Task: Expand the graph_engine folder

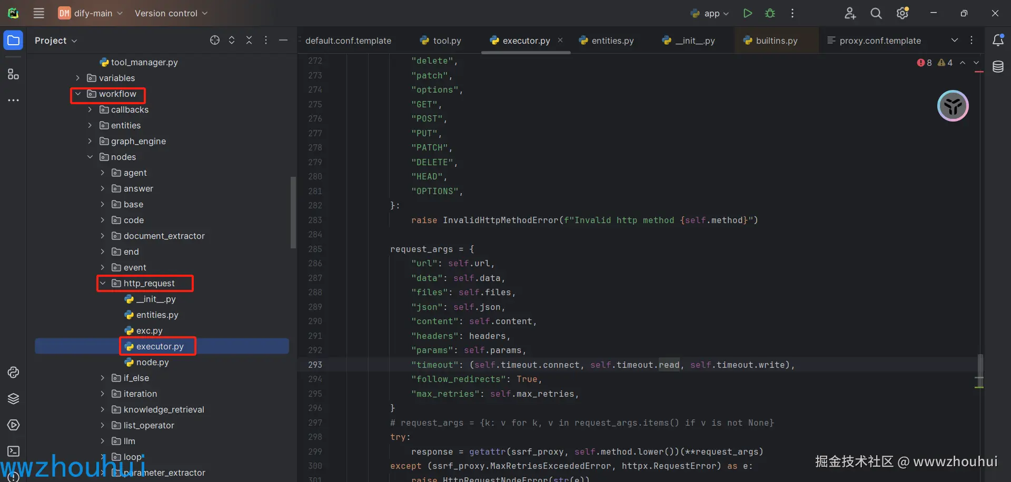Action: pos(90,141)
